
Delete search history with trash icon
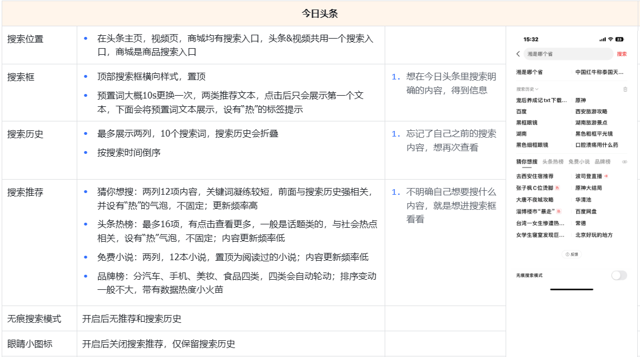625,89
